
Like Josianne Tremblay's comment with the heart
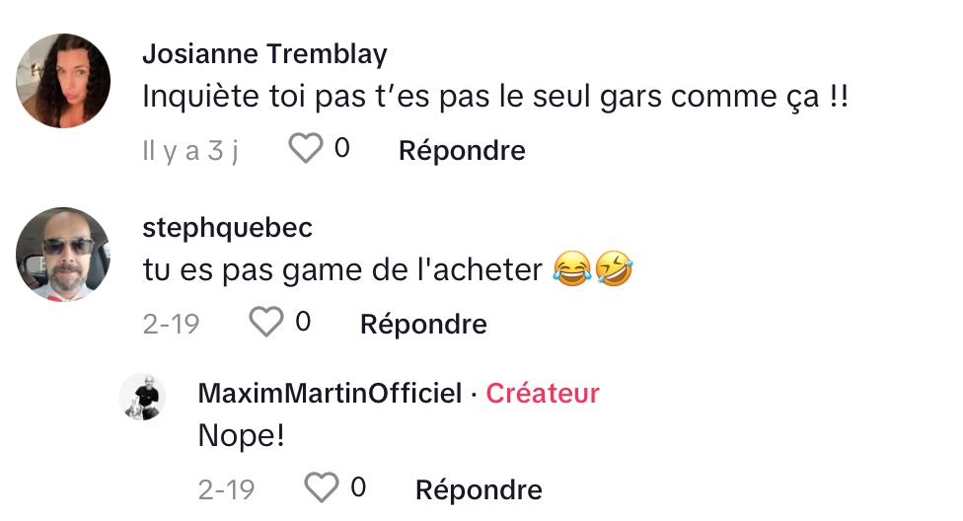[305, 149]
